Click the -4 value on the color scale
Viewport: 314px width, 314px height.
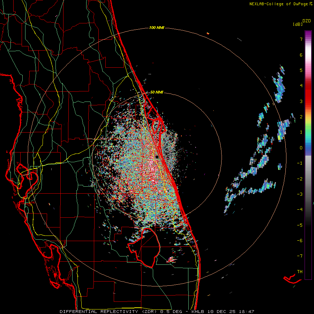pos(300,210)
